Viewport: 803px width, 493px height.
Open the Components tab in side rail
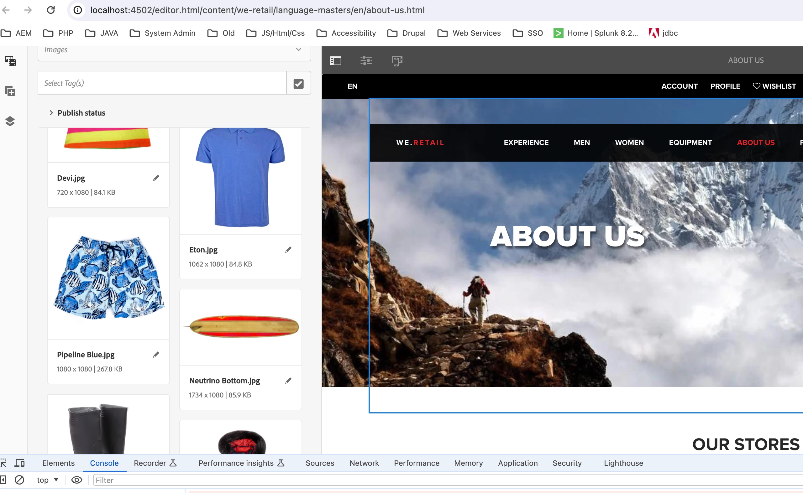pyautogui.click(x=10, y=91)
